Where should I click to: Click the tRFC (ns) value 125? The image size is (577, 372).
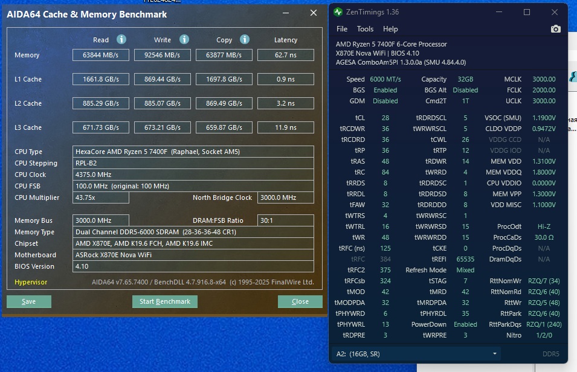click(x=385, y=248)
